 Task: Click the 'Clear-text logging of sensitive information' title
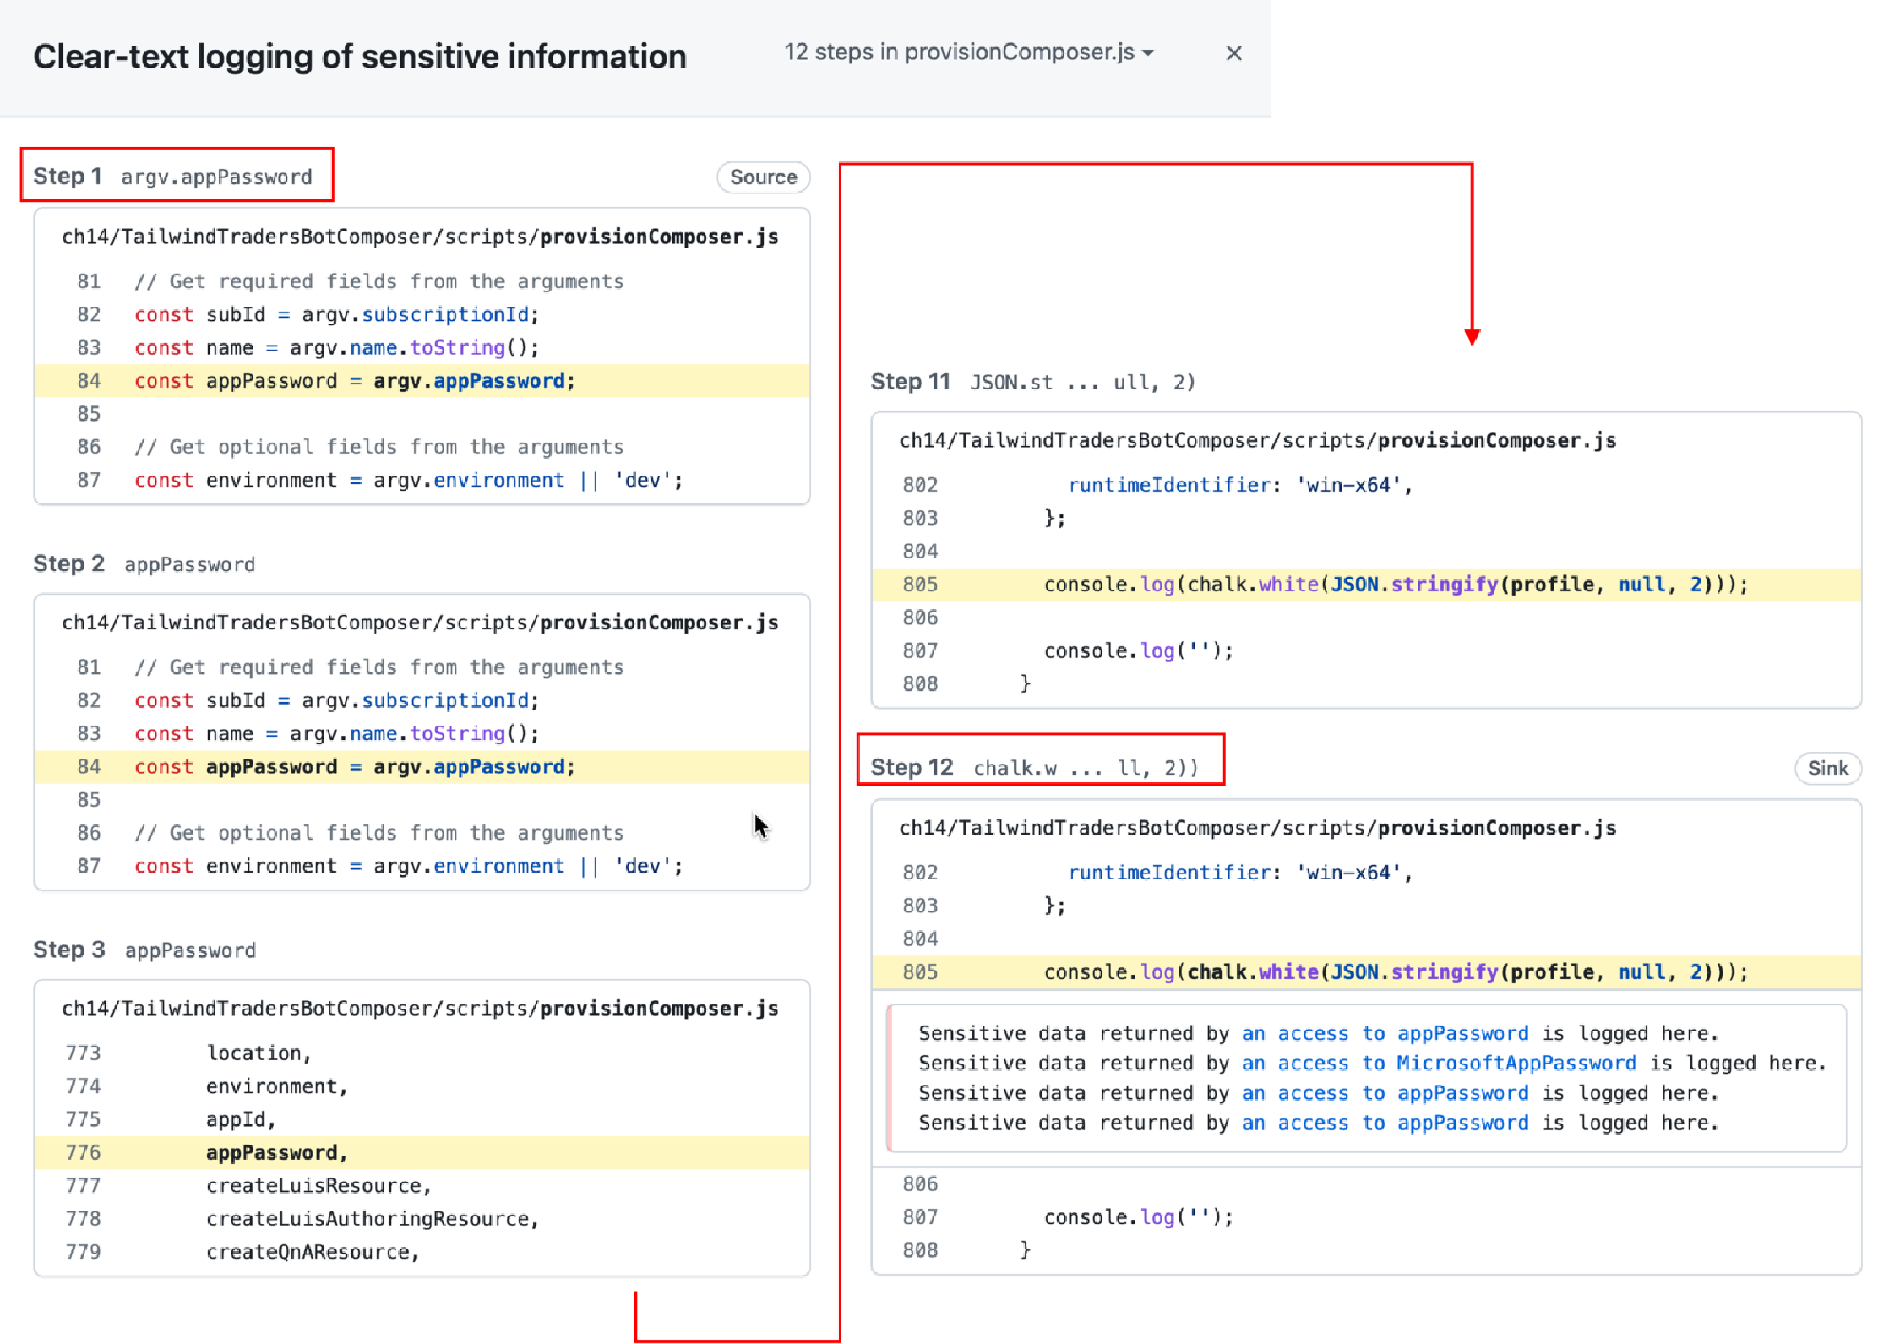[x=360, y=56]
